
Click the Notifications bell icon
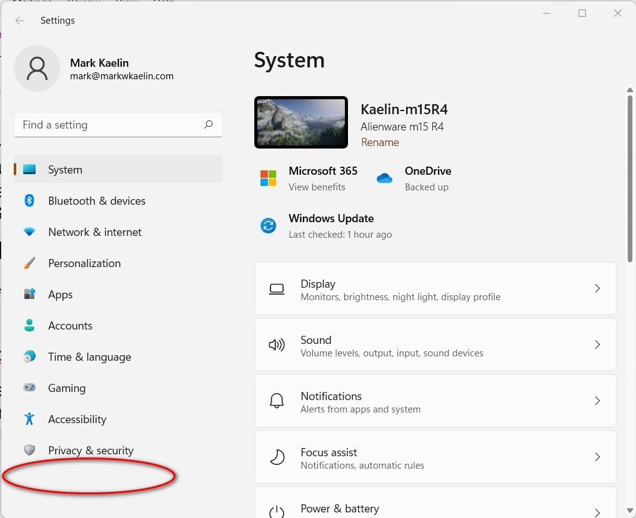click(277, 401)
